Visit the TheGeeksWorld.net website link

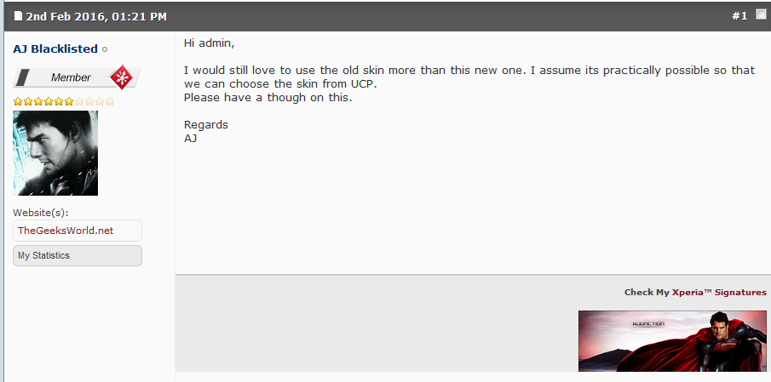click(x=66, y=231)
